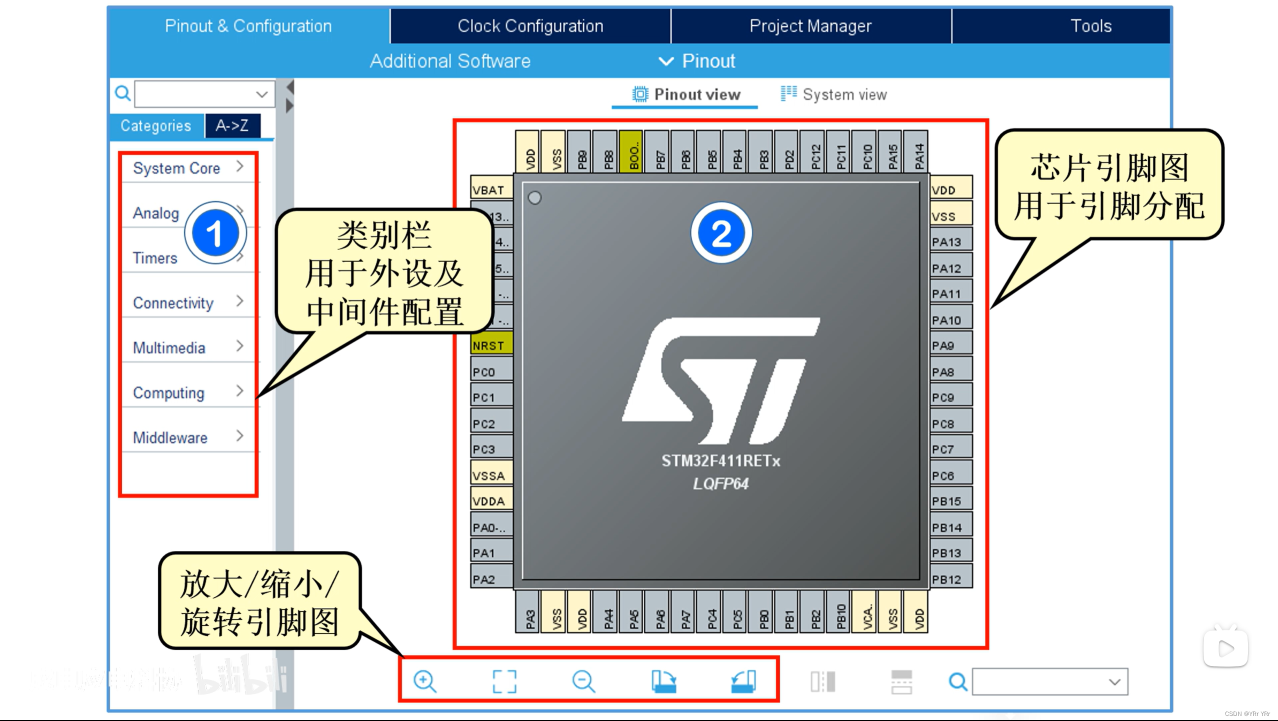Open the category search dropdown arrow
This screenshot has width=1278, height=721.
tap(262, 94)
